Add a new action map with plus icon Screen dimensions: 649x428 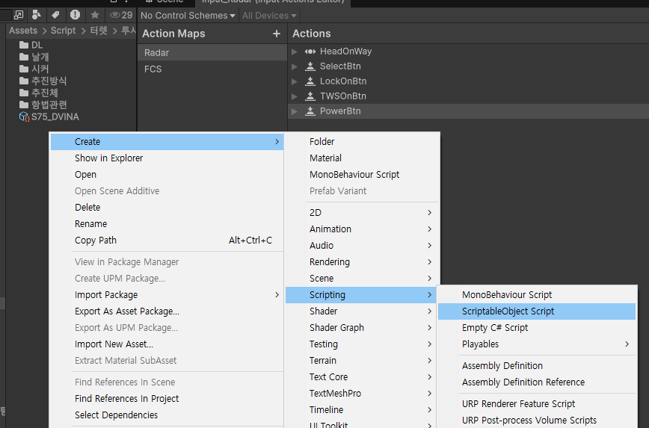[277, 34]
